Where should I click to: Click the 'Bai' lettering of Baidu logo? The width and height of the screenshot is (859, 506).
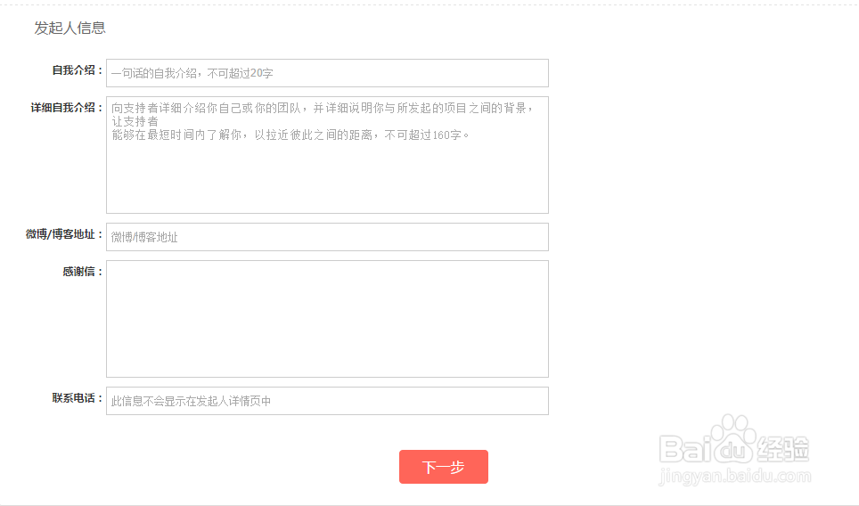685,448
